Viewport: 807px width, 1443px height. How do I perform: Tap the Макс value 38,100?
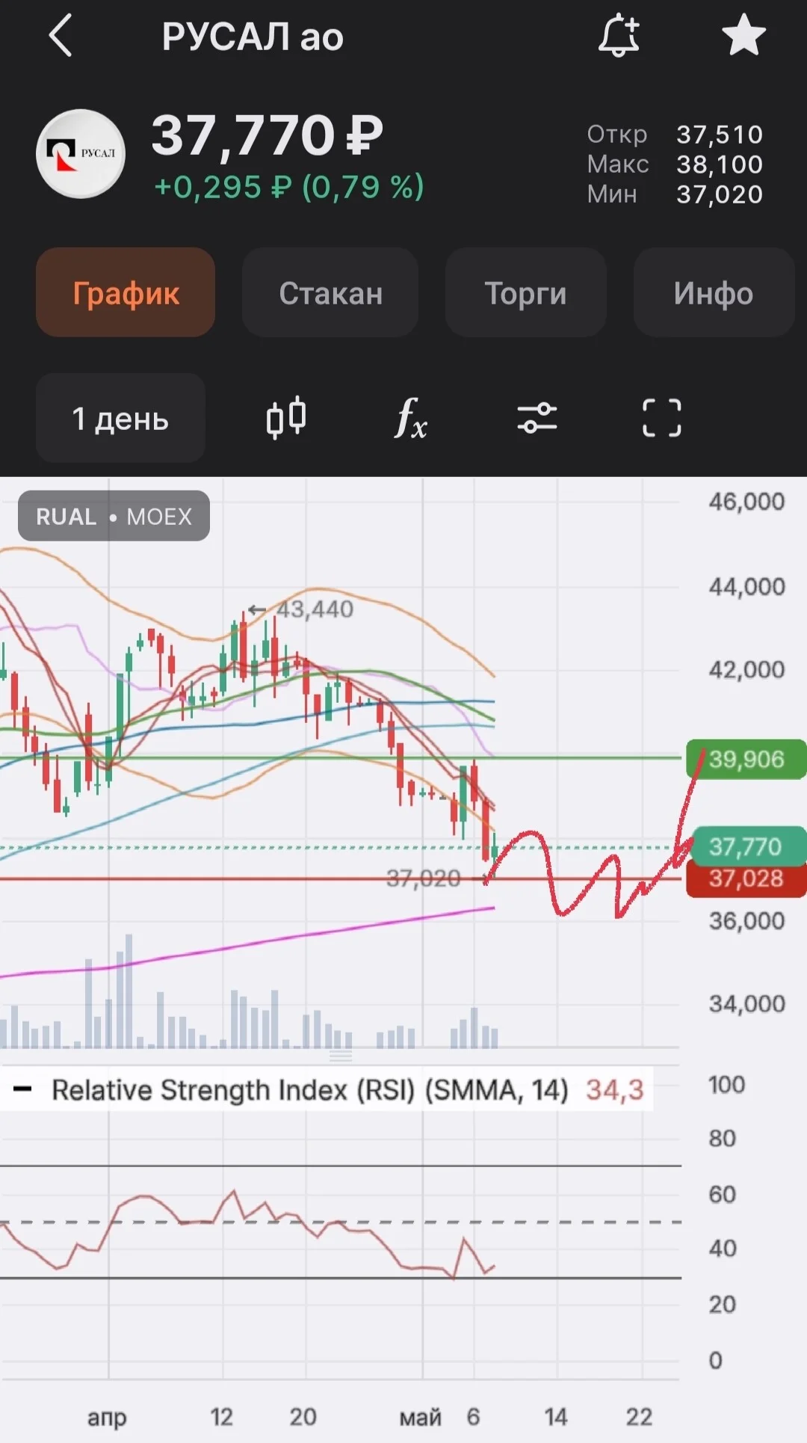pos(720,164)
